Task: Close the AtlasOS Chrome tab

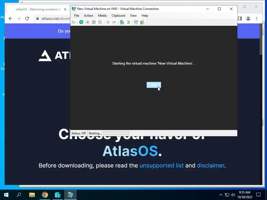Action: (x=65, y=9)
